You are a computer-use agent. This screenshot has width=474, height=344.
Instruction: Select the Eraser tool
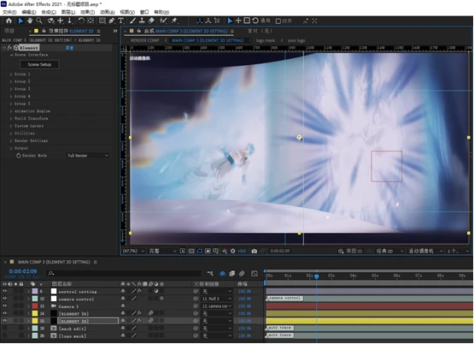[151, 21]
